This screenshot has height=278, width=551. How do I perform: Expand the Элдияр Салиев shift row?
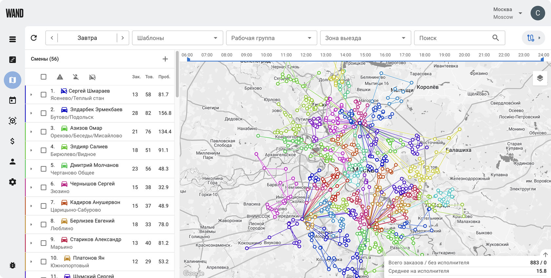pyautogui.click(x=31, y=150)
